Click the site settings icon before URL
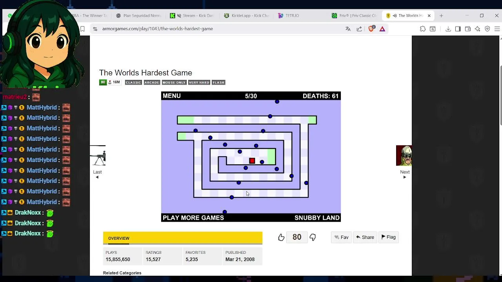This screenshot has height=282, width=502. 95,29
